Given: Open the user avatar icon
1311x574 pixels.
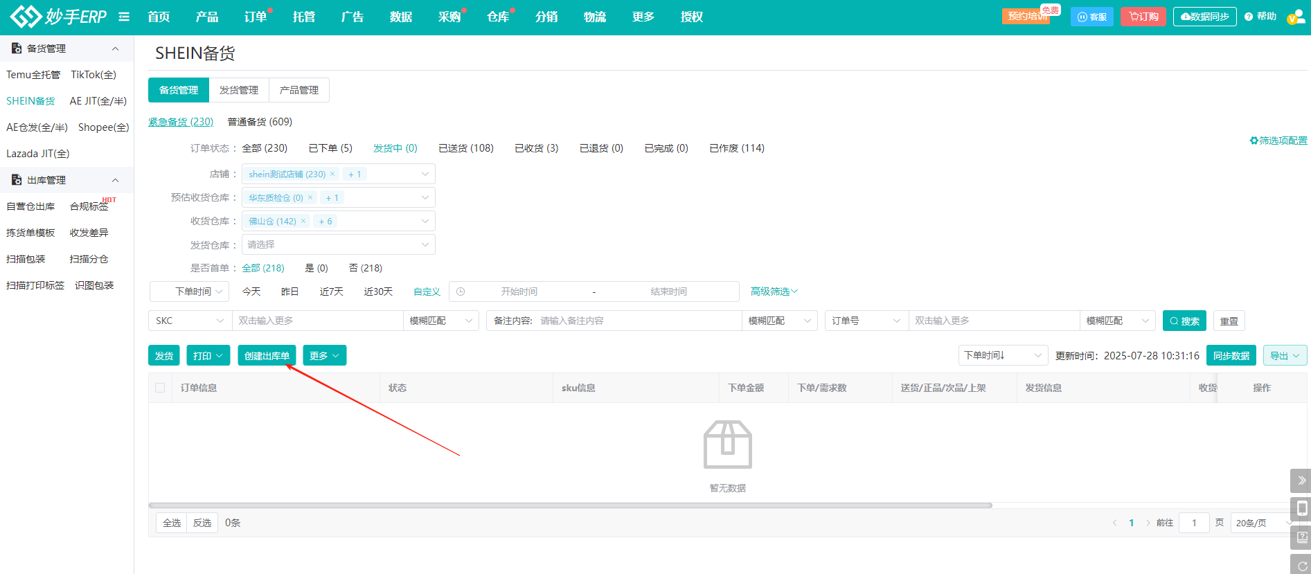Looking at the screenshot, I should (1295, 17).
